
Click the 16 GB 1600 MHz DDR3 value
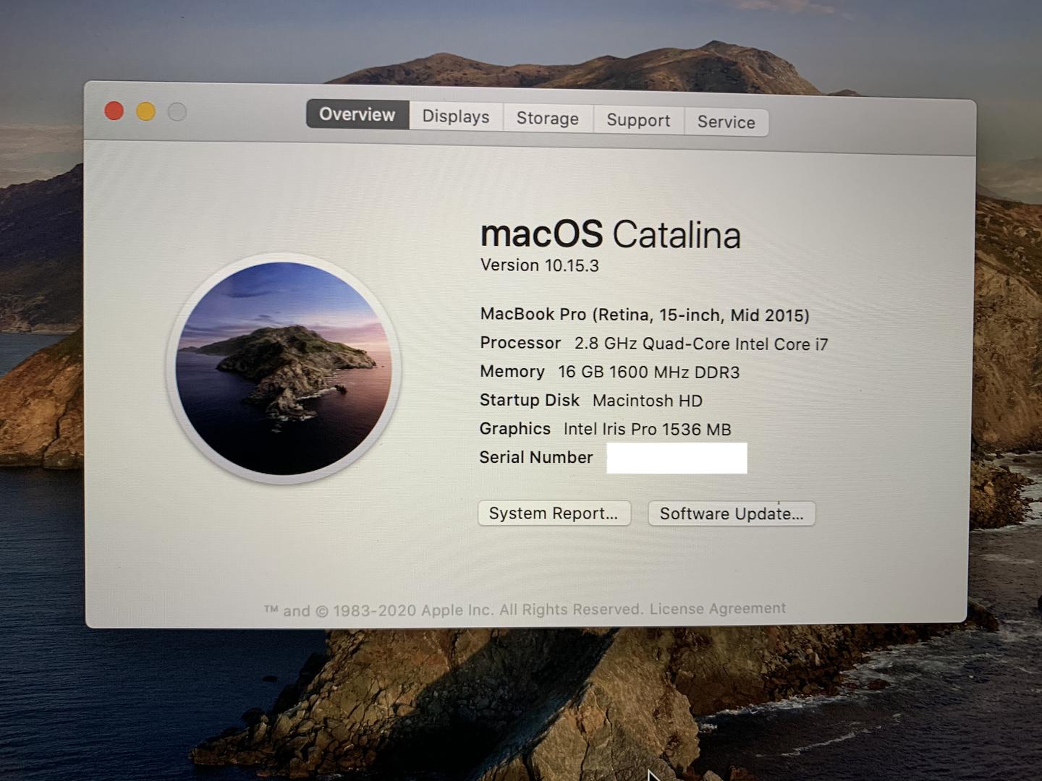[649, 372]
